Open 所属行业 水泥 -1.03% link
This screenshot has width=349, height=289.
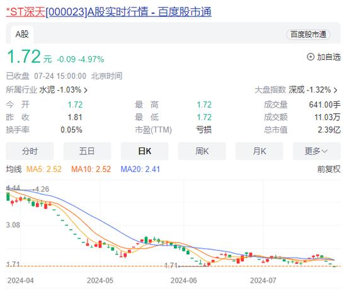coord(47,90)
